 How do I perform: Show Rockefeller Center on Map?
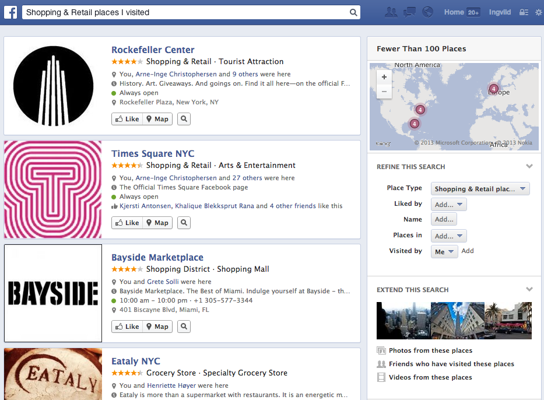click(157, 119)
